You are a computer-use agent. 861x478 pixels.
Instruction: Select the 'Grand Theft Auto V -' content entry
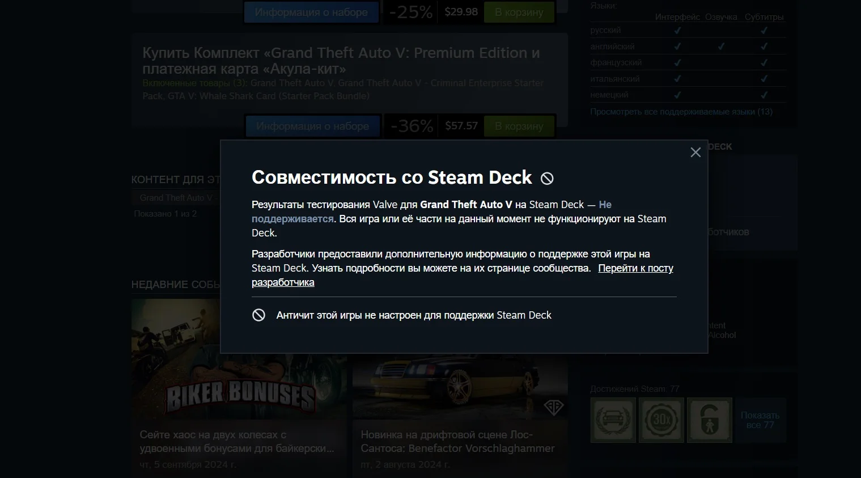pyautogui.click(x=178, y=198)
